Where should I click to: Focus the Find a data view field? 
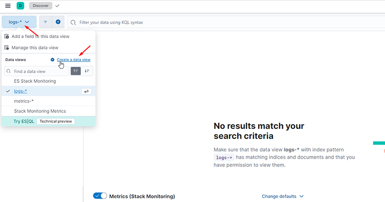(x=37, y=71)
